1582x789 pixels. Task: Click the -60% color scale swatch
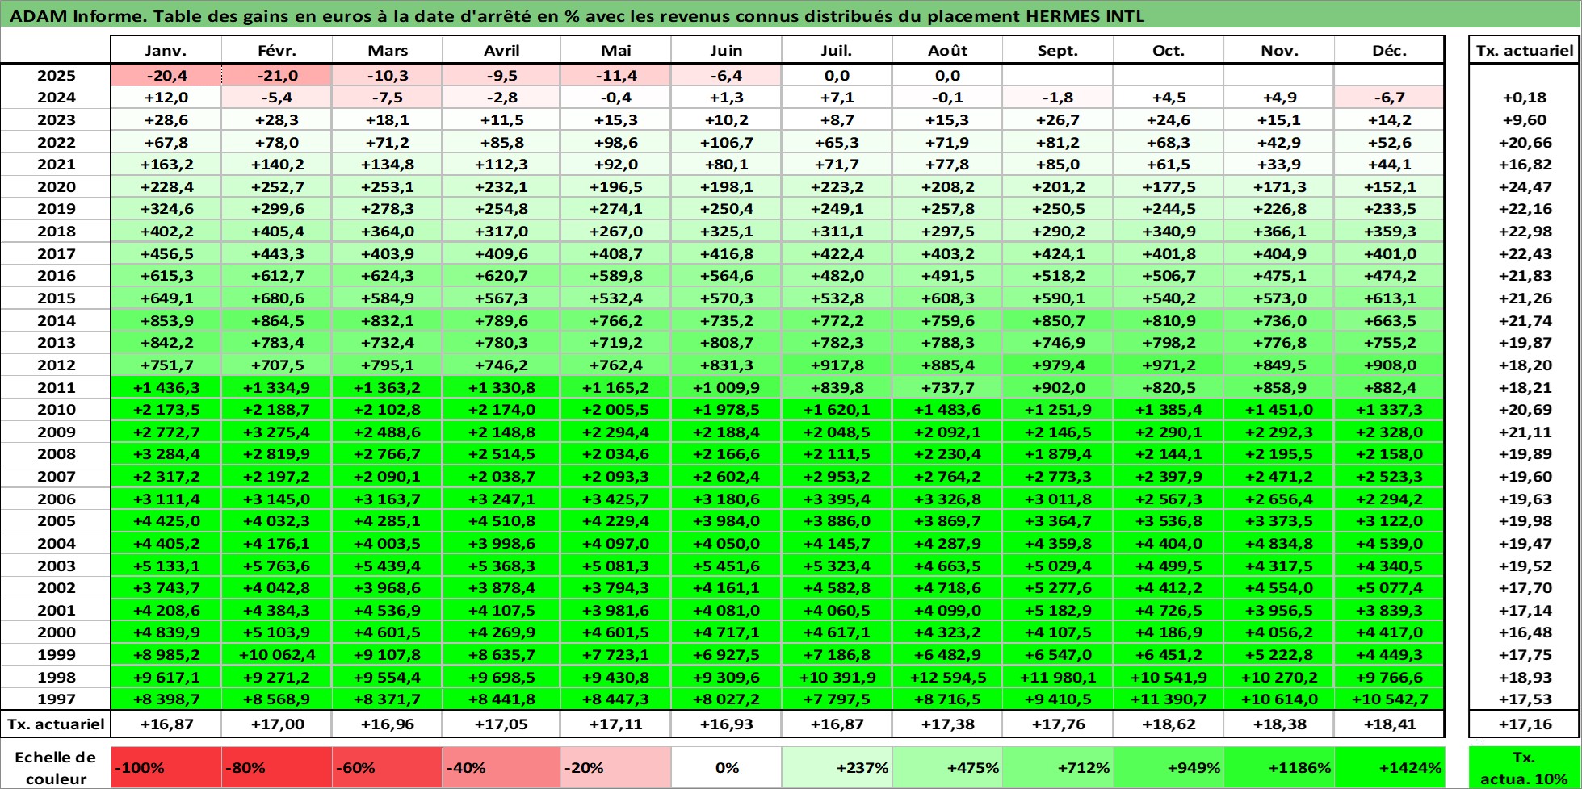(388, 768)
